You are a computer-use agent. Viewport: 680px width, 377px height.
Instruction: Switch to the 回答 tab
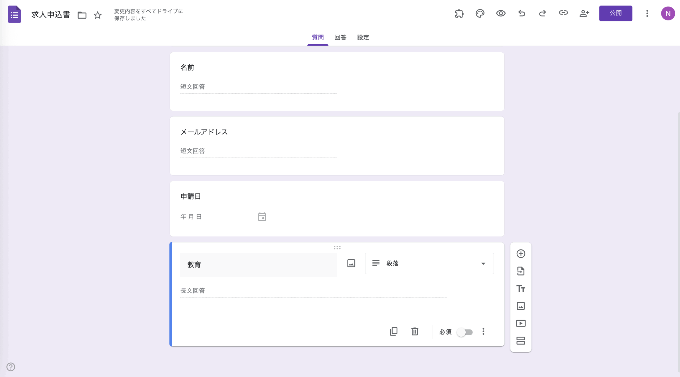pyautogui.click(x=340, y=37)
